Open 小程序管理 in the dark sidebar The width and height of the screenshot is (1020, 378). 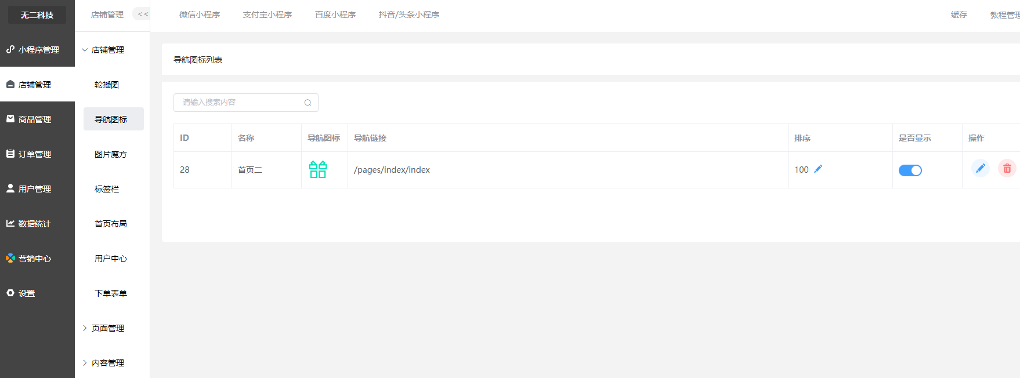(x=37, y=50)
